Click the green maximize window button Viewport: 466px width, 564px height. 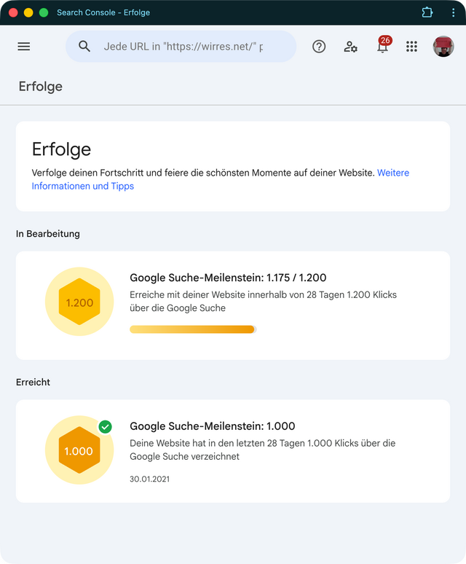(44, 13)
